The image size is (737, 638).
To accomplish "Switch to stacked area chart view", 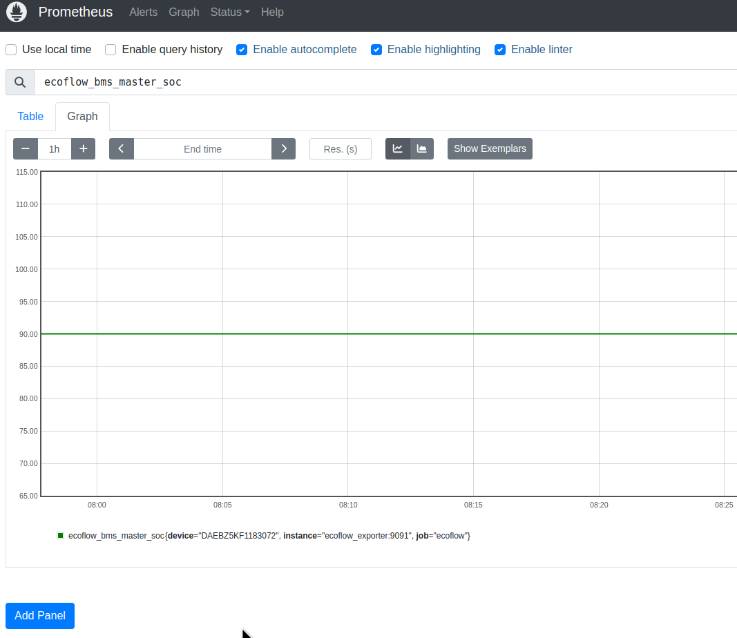I will click(422, 149).
